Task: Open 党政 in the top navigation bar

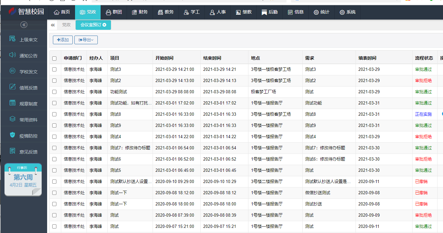Action: point(88,12)
